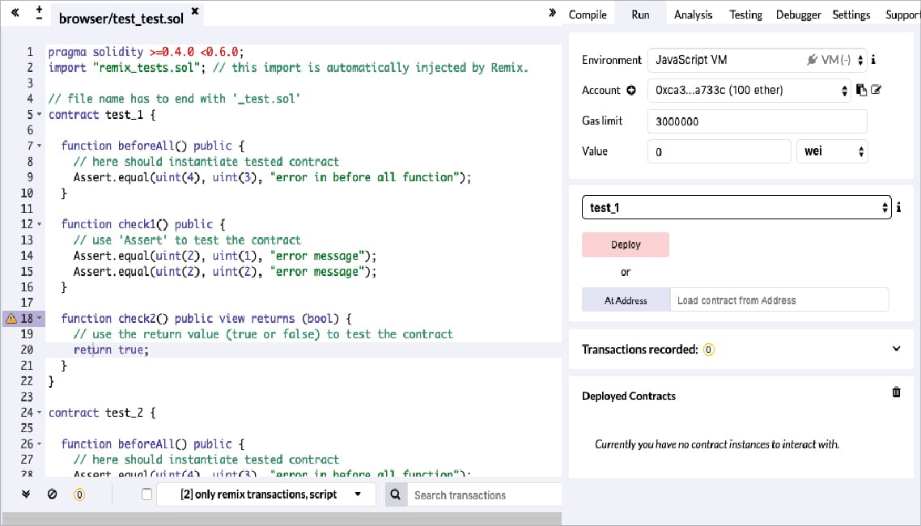Screen dimensions: 921x526
Task: Click the search transactions magnifier icon
Action: [x=396, y=494]
